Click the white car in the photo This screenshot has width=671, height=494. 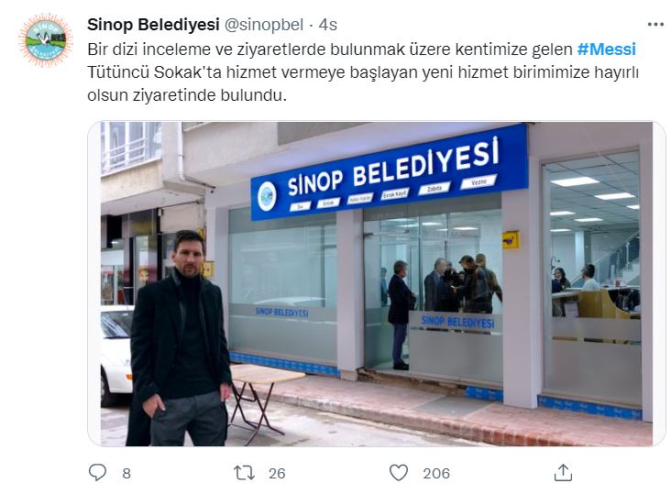116,354
